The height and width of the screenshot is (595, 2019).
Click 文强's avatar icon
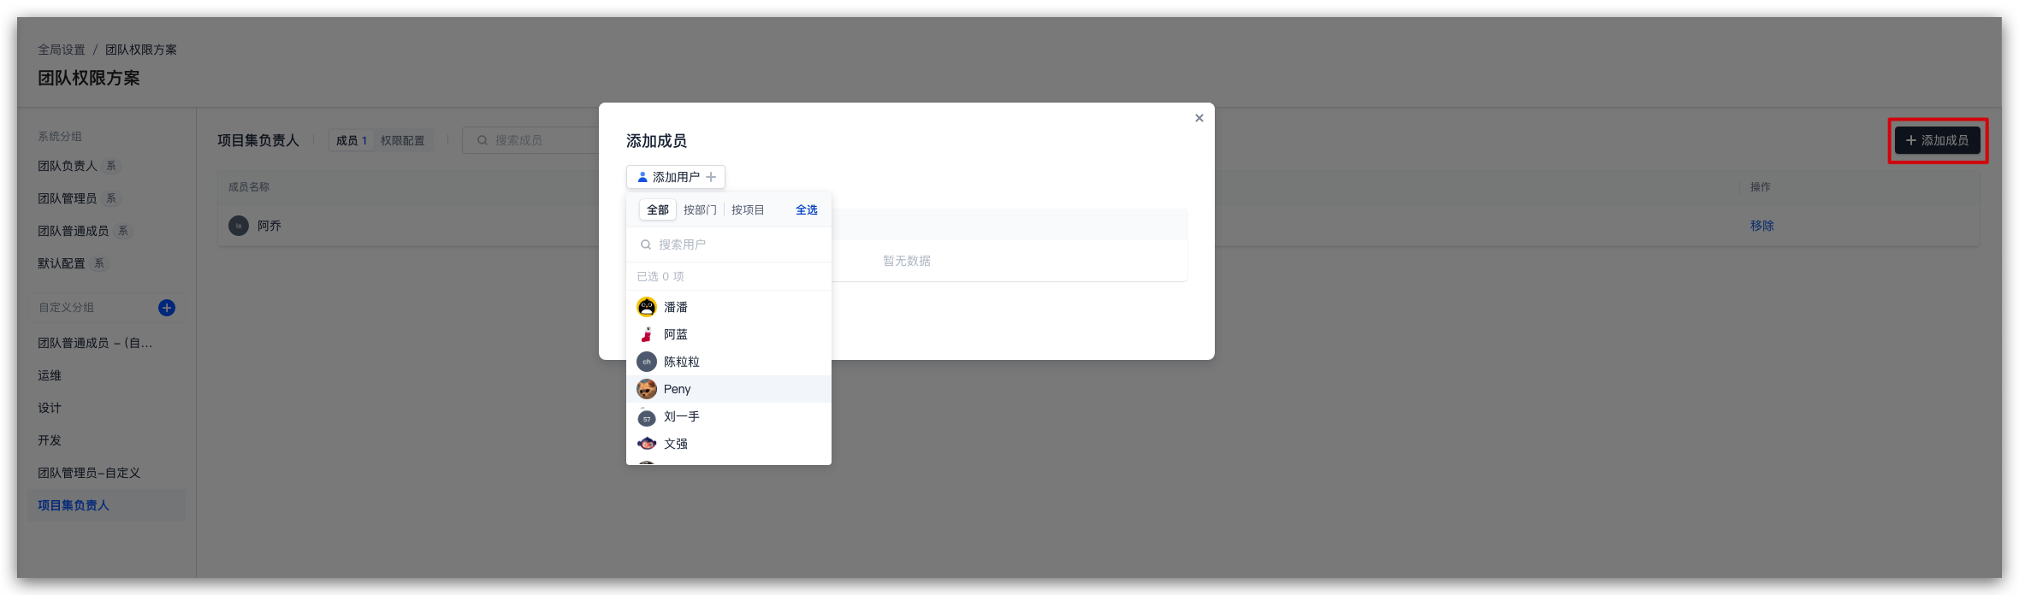pos(647,444)
